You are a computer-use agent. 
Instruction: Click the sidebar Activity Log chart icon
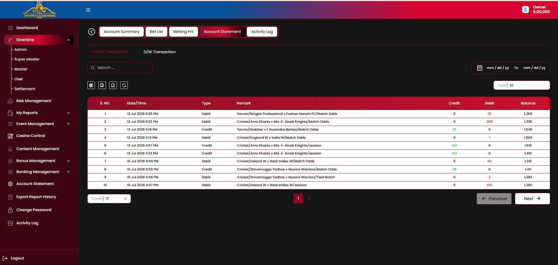pyautogui.click(x=10, y=223)
